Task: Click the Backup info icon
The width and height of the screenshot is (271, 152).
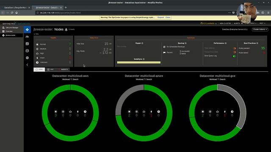Action: (x=185, y=43)
